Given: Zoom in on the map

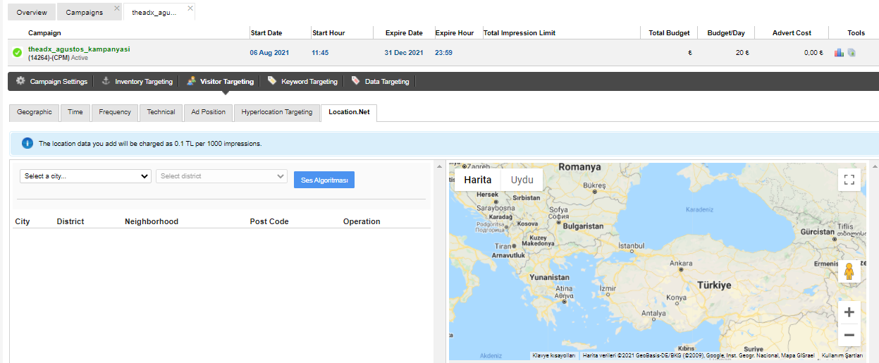Looking at the screenshot, I should 849,312.
